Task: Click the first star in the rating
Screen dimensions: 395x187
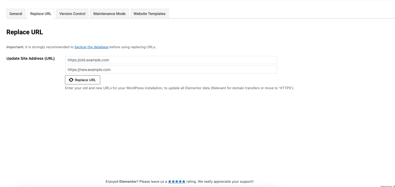Action: point(170,182)
